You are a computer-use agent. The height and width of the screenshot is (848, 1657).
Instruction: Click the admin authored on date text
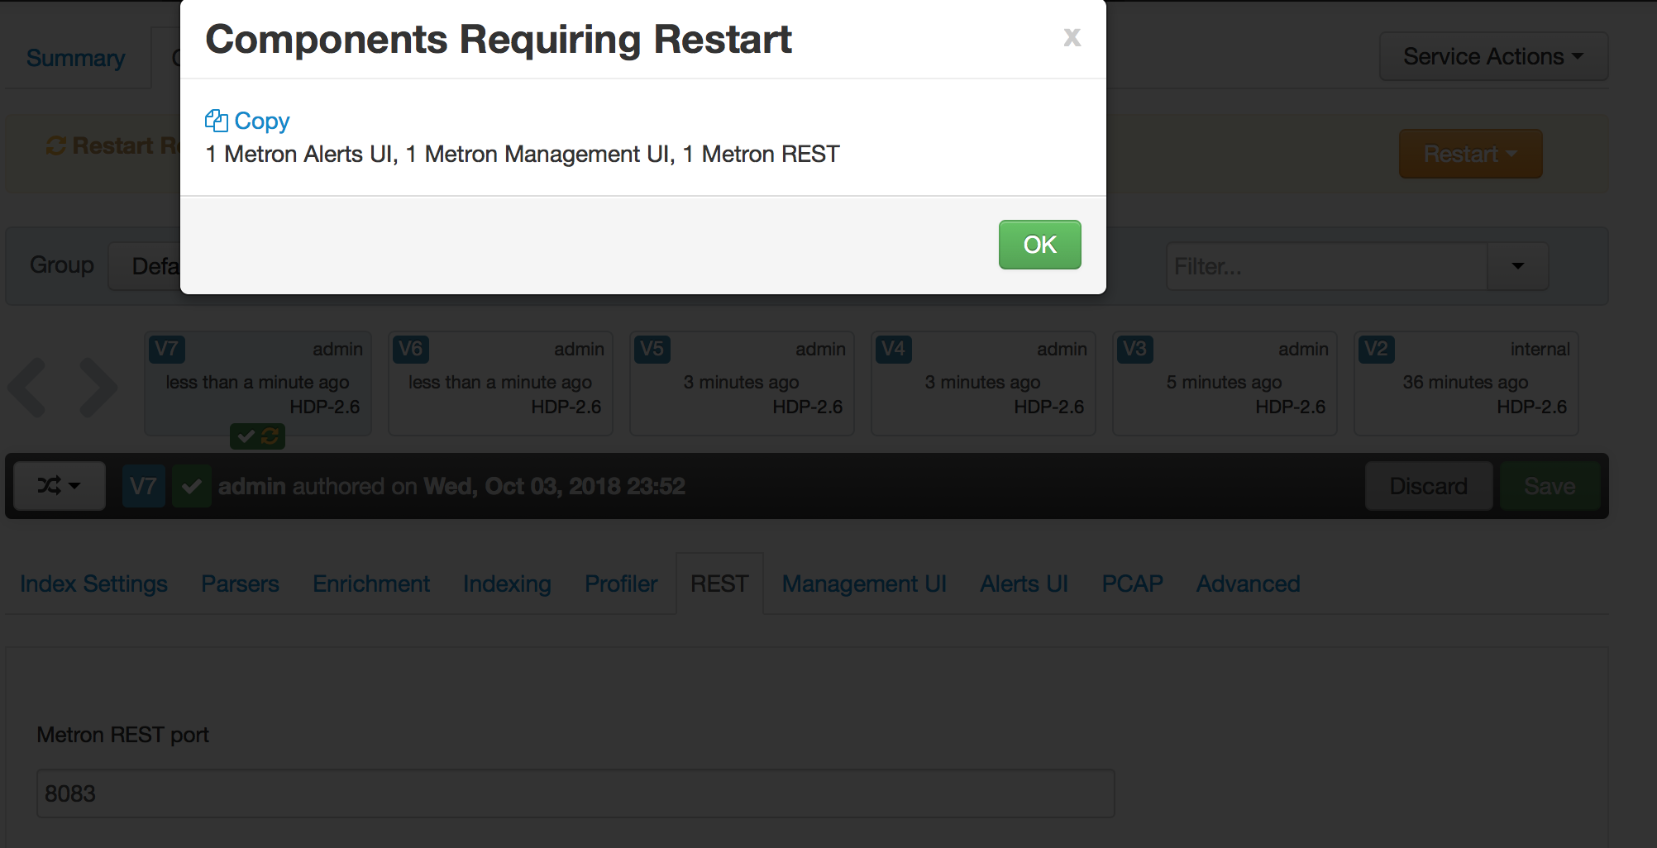(451, 486)
